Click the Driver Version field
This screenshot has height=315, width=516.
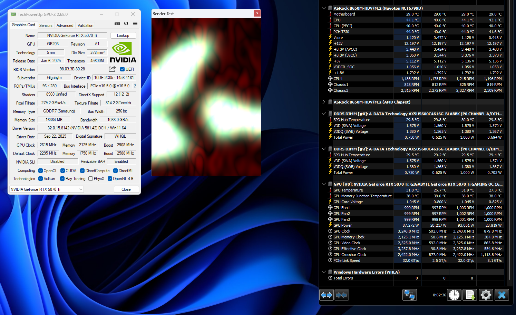coord(87,128)
